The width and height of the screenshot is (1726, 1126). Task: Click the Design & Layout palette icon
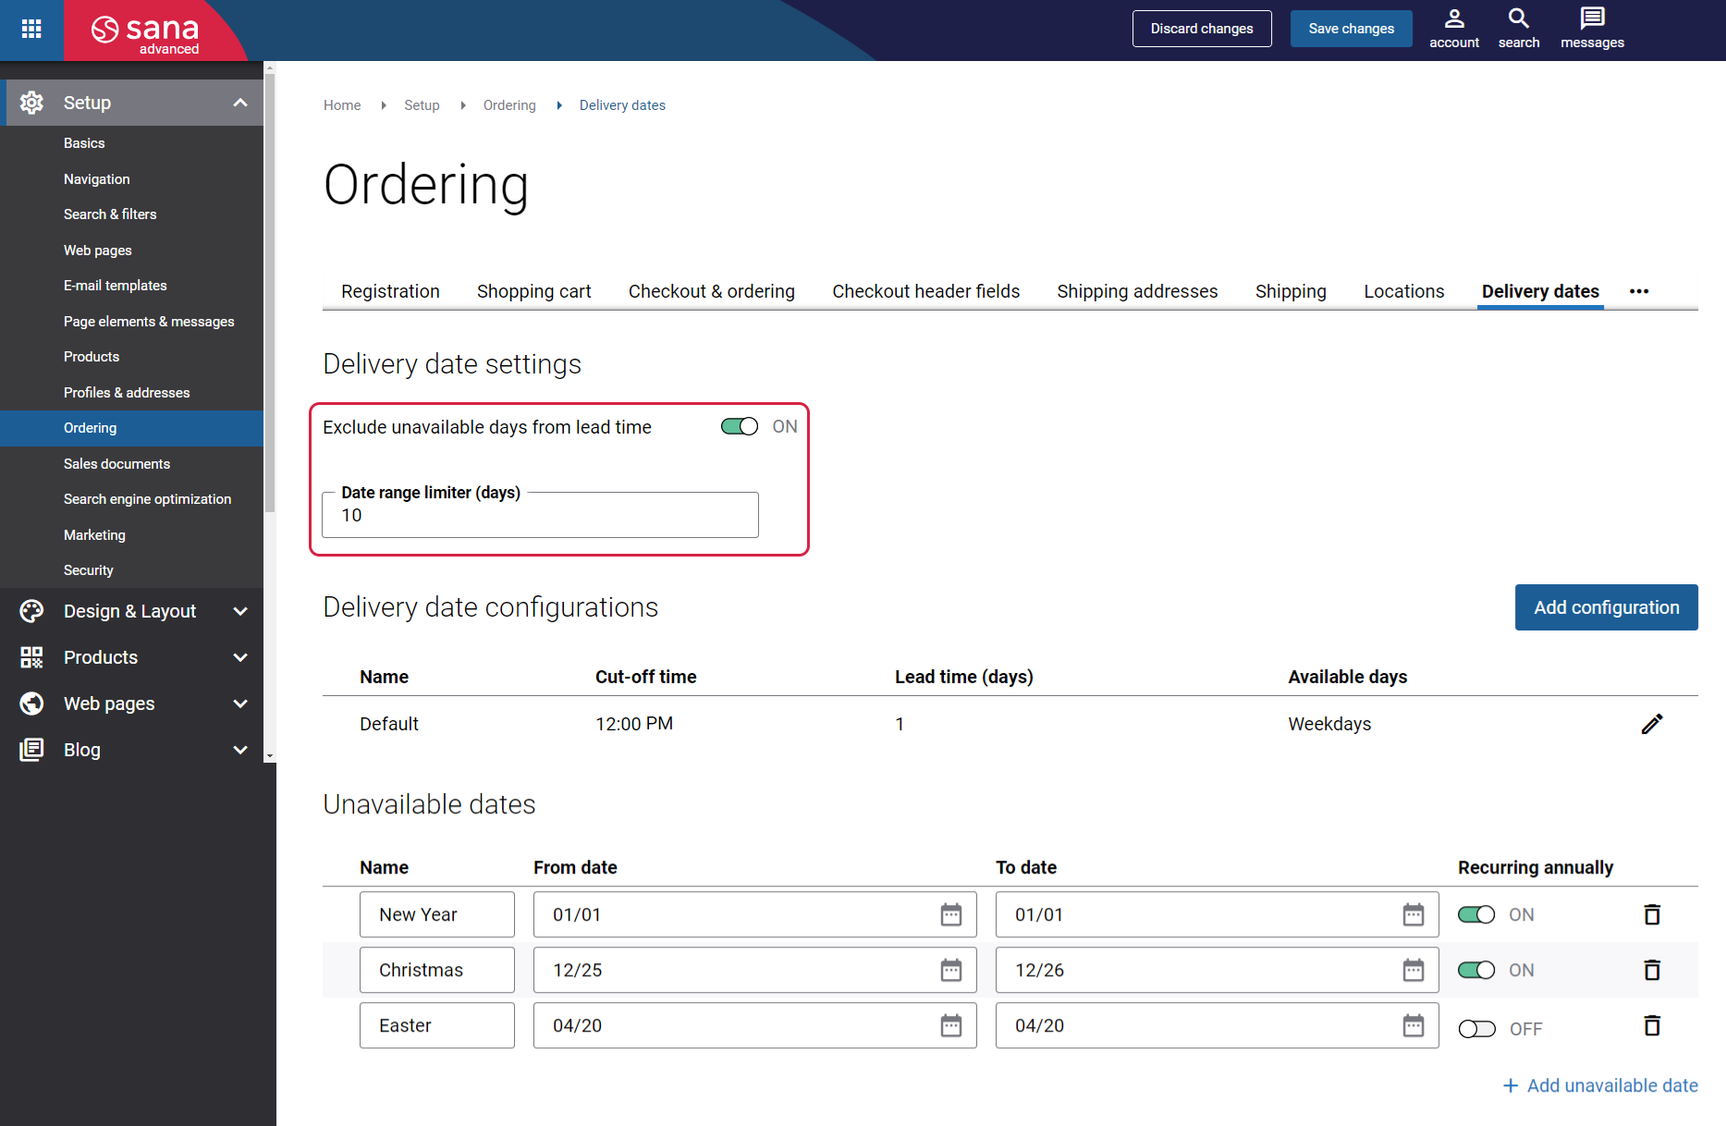point(31,611)
